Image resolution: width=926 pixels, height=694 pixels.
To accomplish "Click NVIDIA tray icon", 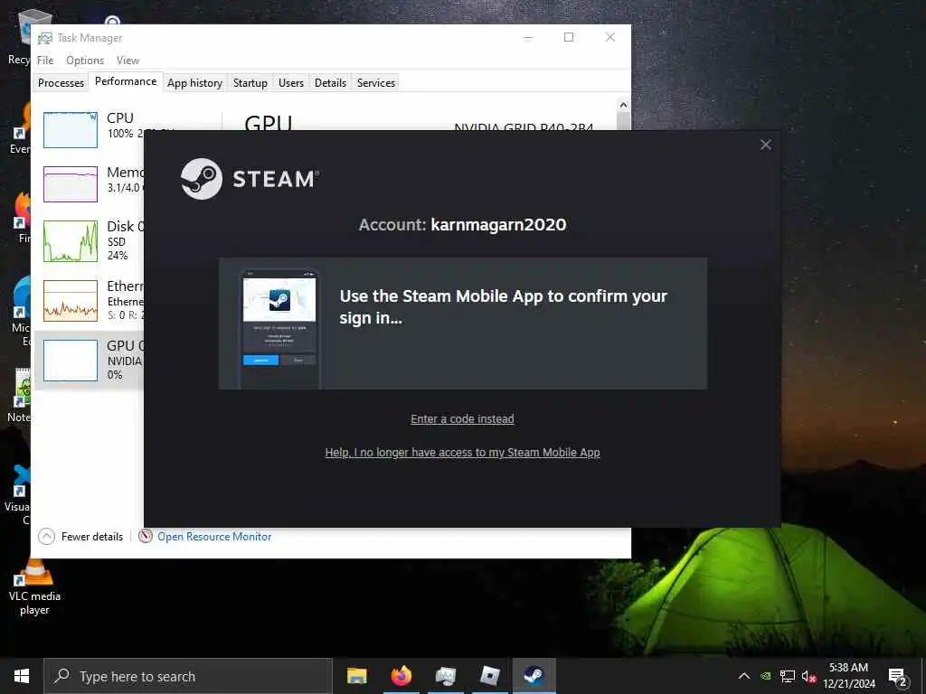I will click(x=765, y=676).
